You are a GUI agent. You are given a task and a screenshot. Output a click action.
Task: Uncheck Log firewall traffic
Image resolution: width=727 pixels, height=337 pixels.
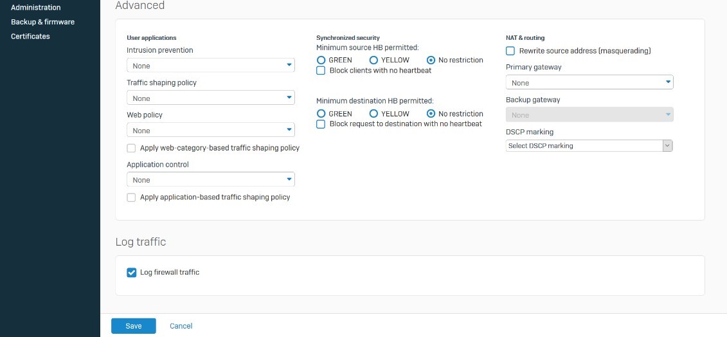[131, 273]
